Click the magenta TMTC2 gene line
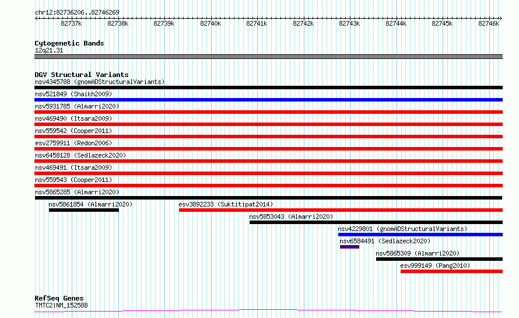519x318 pixels. (x=268, y=310)
